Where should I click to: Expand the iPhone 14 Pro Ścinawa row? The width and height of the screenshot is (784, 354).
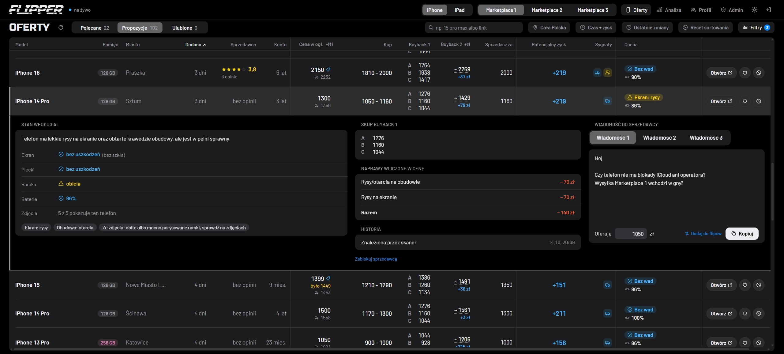[390, 314]
